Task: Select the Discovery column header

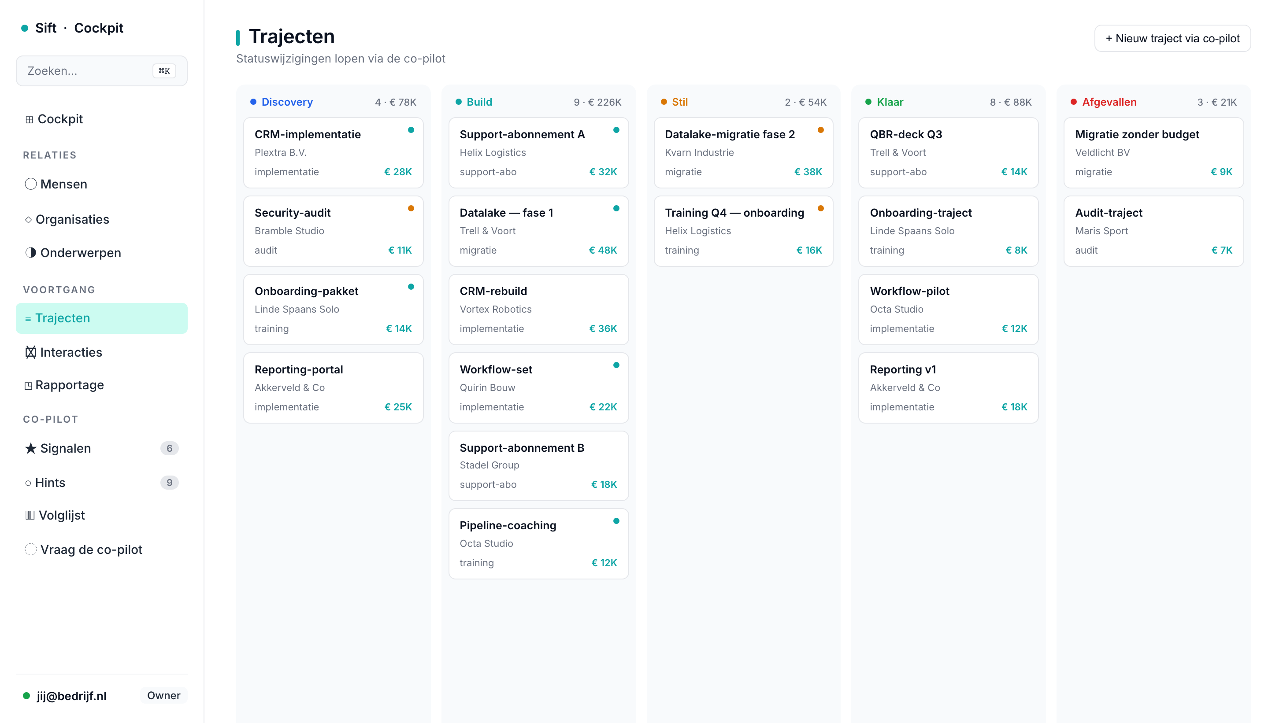Action: (287, 102)
